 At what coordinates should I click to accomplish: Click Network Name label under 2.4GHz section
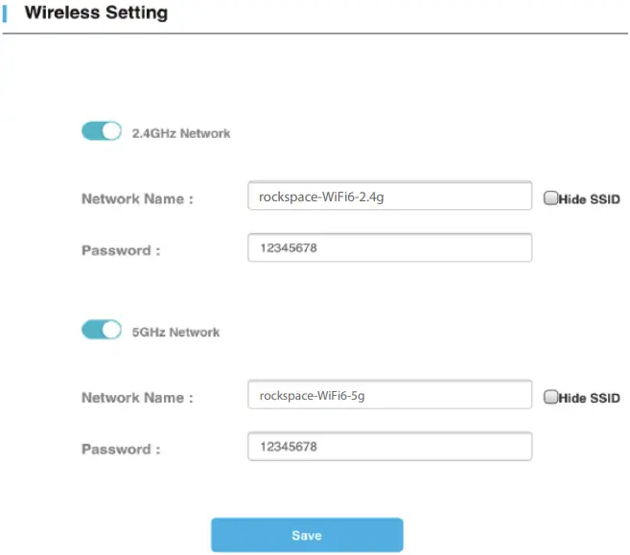137,198
